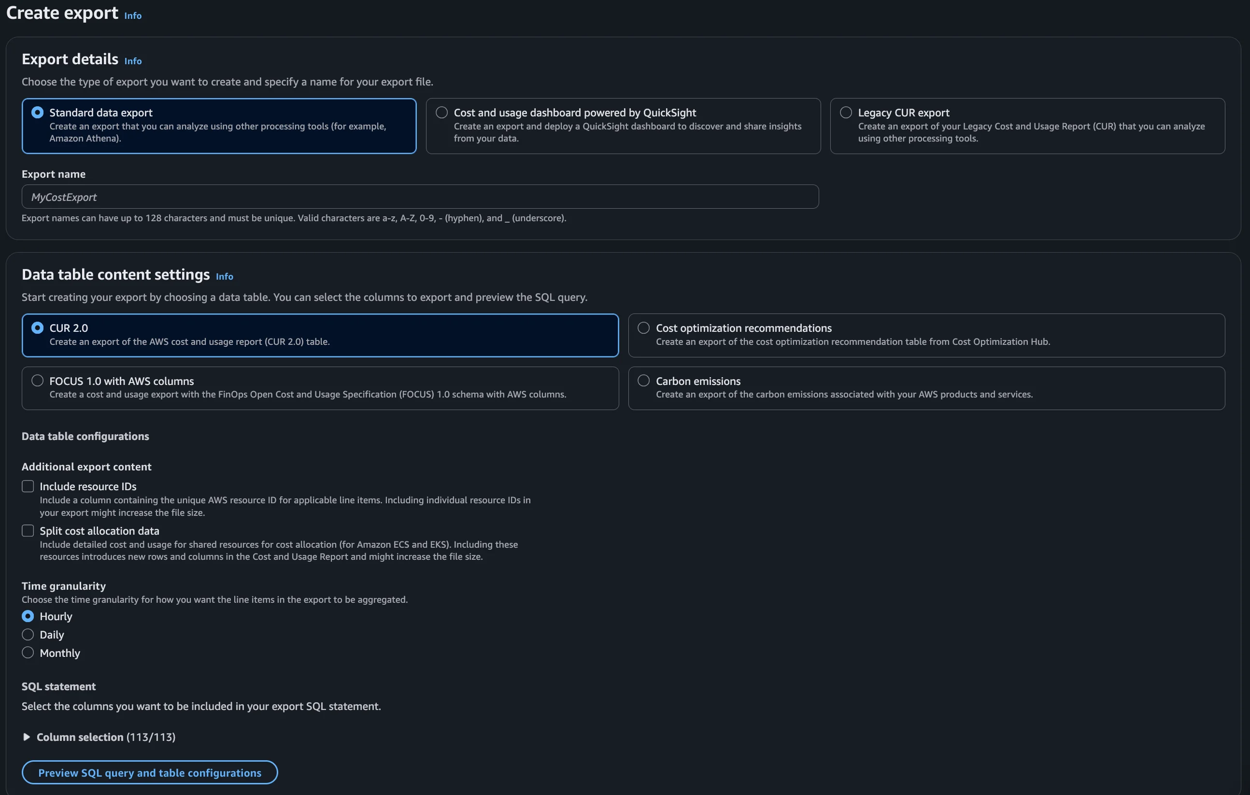1250x795 pixels.
Task: Click the Export name input field
Action: click(x=420, y=197)
